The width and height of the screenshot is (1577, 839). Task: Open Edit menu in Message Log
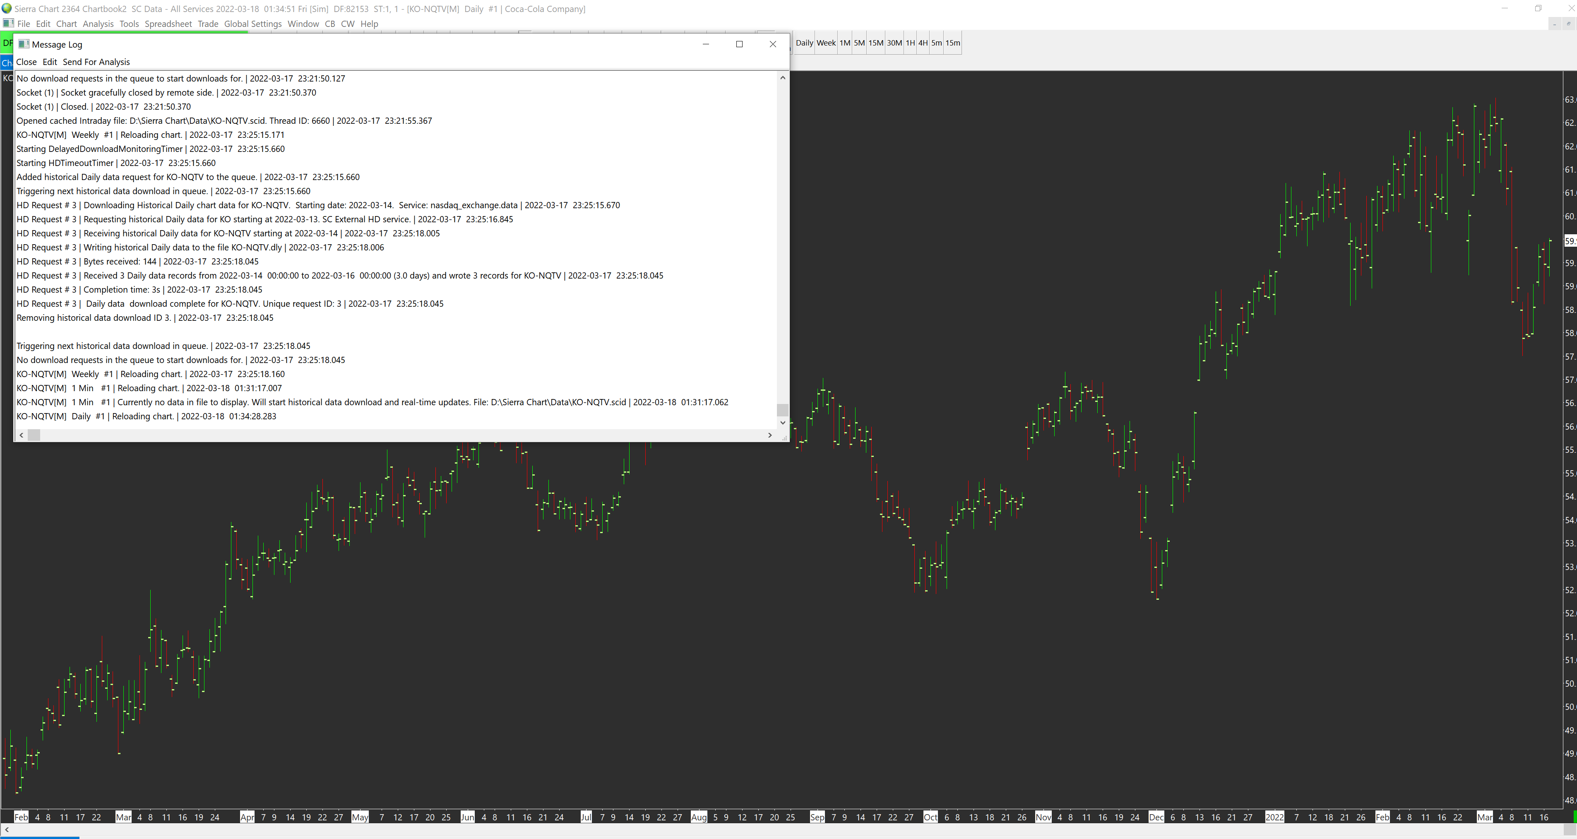click(50, 62)
